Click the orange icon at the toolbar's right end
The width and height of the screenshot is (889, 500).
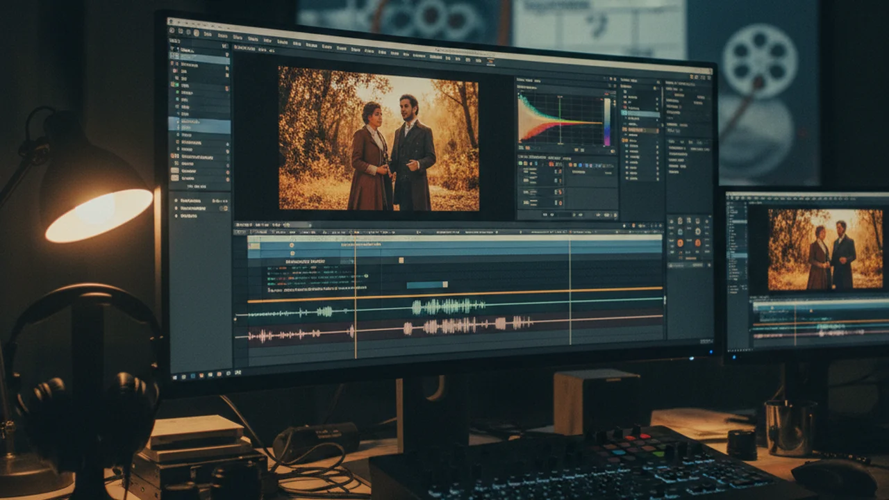click(491, 62)
